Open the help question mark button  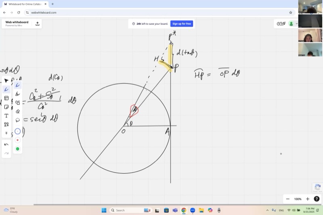click(x=317, y=199)
